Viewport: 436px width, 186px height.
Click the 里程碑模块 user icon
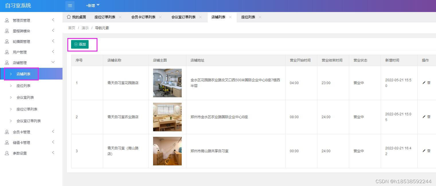tap(7, 31)
